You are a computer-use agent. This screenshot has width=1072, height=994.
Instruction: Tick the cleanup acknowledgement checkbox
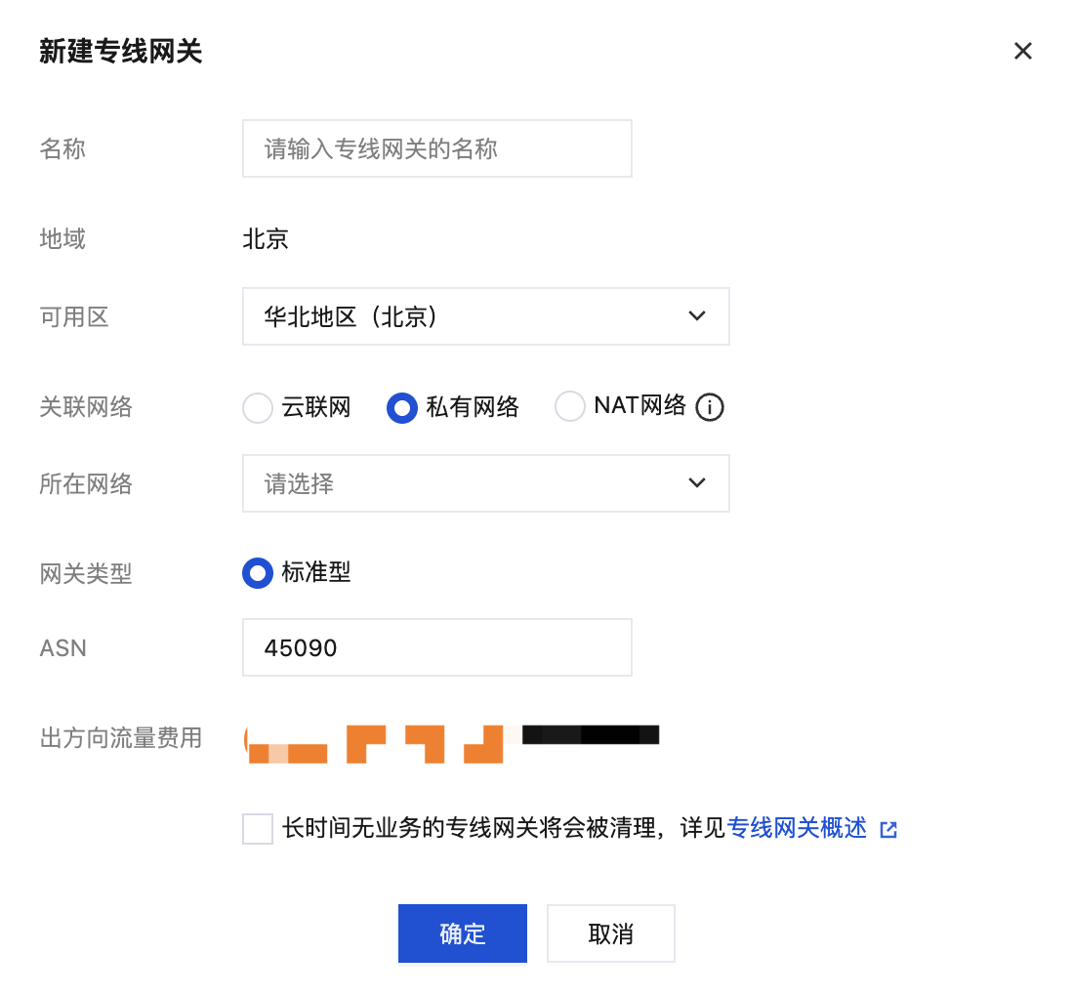pyautogui.click(x=258, y=829)
